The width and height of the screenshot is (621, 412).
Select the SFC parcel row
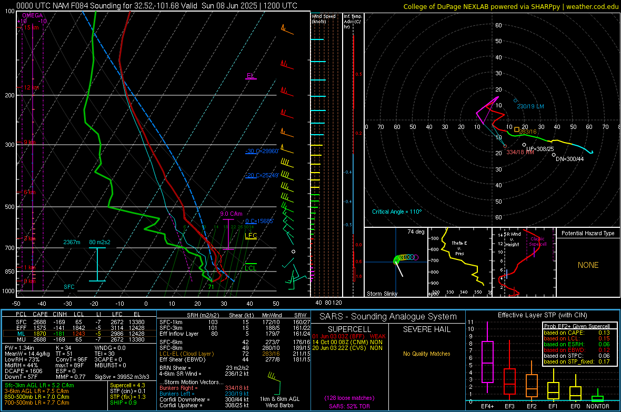[x=79, y=322]
